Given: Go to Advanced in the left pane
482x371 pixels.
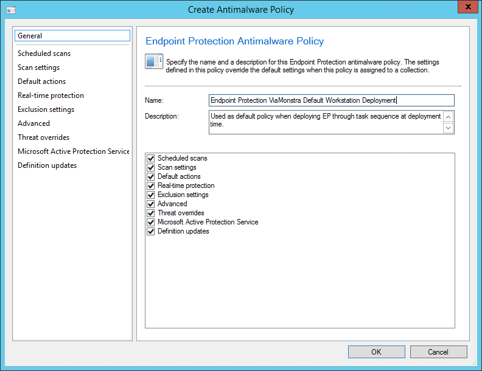Looking at the screenshot, I should point(33,123).
